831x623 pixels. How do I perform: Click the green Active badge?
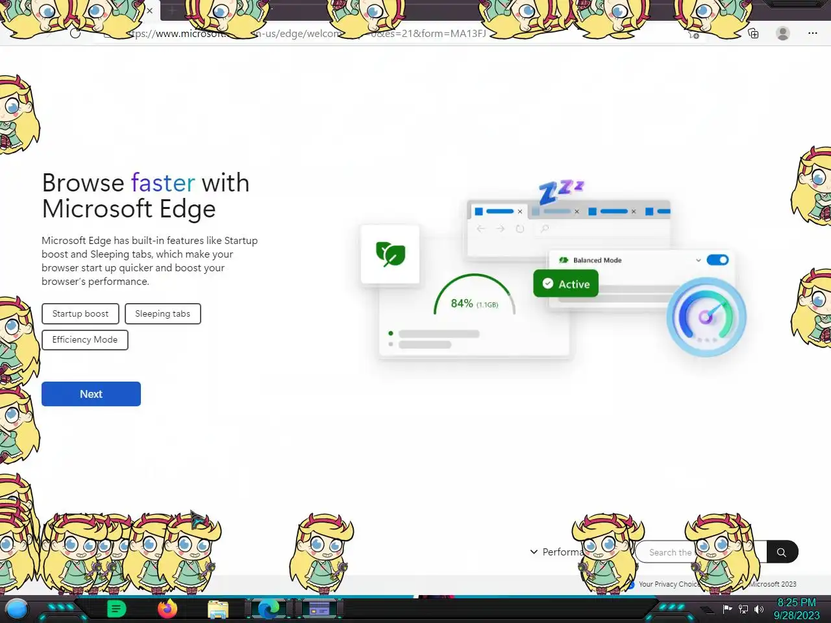coord(566,284)
